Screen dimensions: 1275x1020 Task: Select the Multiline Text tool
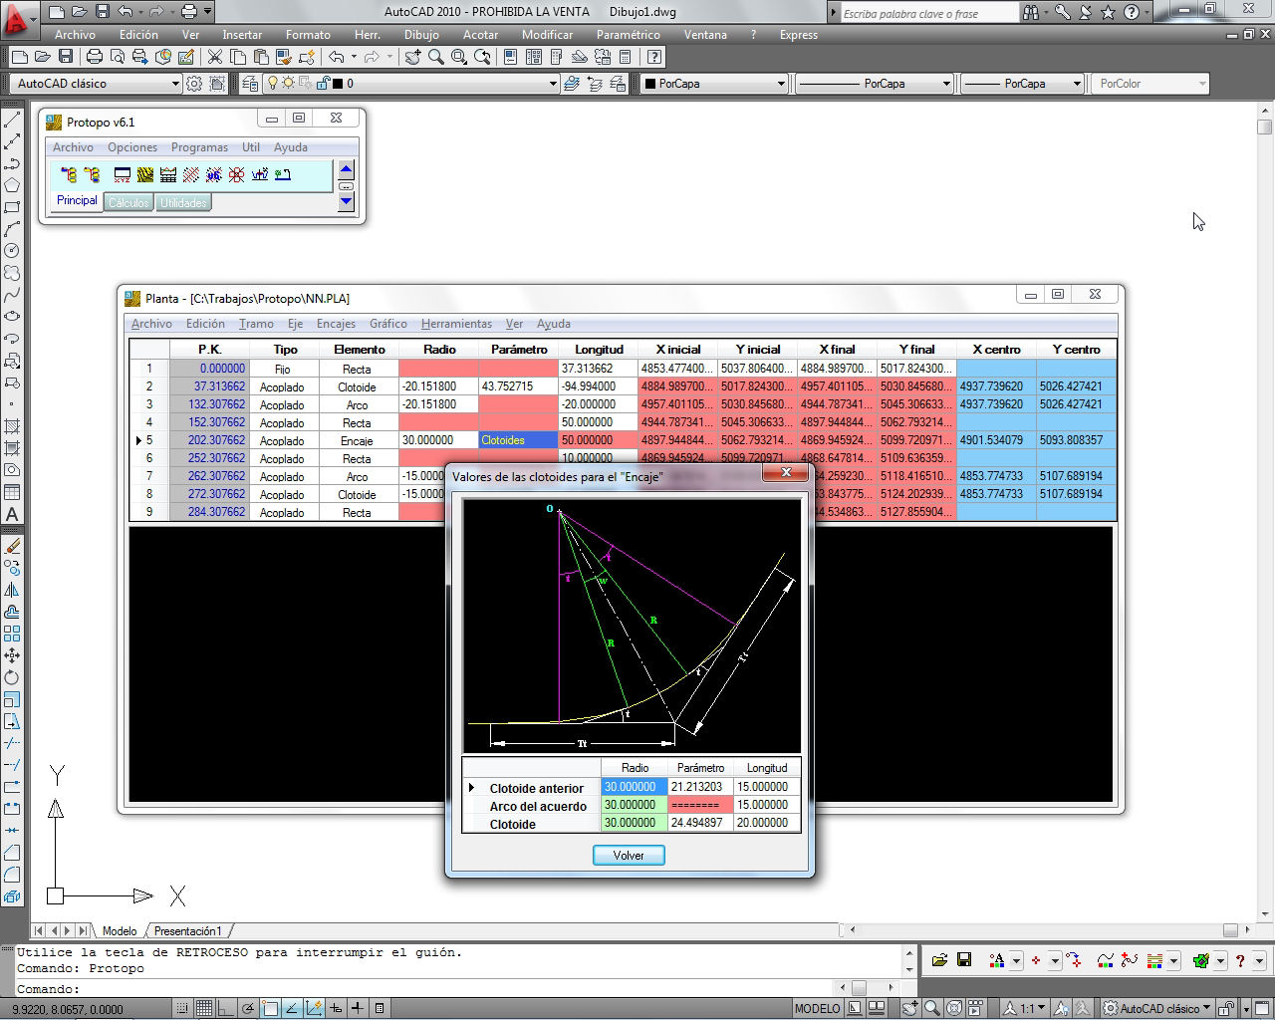12,514
